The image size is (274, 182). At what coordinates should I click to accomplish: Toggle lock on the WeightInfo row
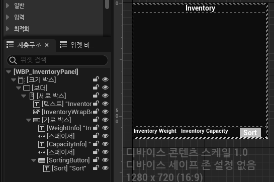[96, 128]
